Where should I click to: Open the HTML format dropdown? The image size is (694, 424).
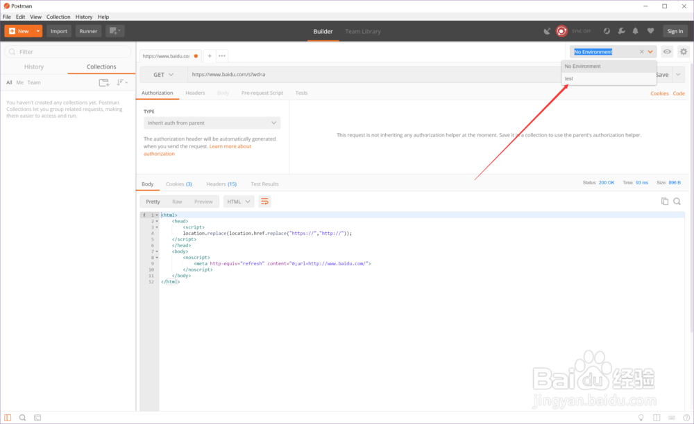[239, 202]
